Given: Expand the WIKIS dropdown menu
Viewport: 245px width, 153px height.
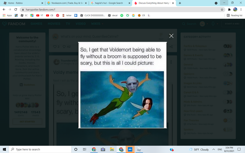Looking at the screenshot, I should click(x=97, y=24).
